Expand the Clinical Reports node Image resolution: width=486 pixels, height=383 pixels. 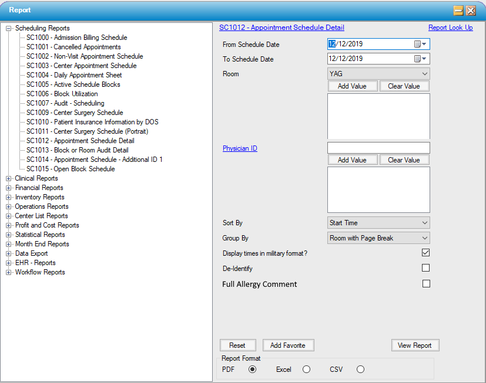pos(8,178)
